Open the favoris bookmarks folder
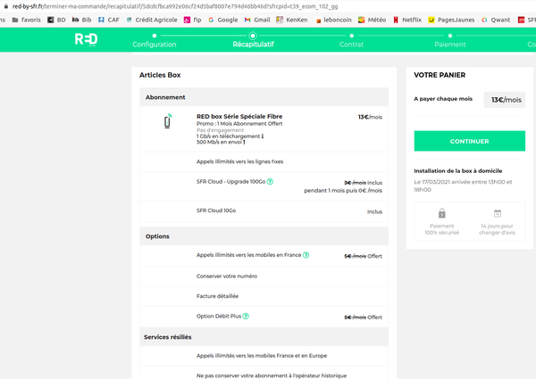This screenshot has width=536, height=379. (26, 20)
